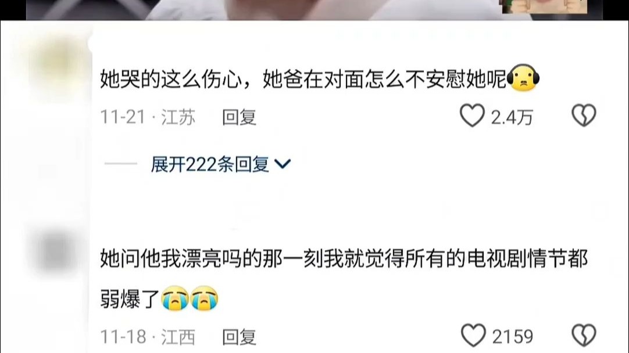Open the small video thumbnail at top
The width and height of the screenshot is (629, 353).
544,6
